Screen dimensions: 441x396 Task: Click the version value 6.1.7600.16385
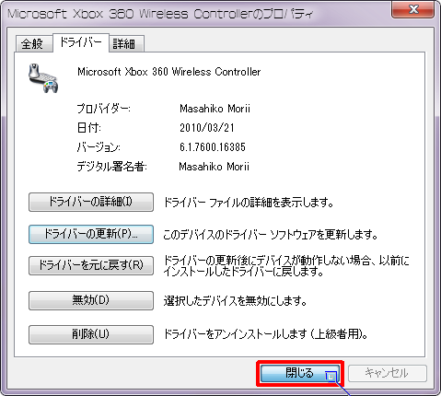point(213,147)
